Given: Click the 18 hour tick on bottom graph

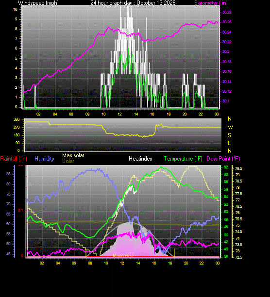Looking at the screenshot, I should point(170,263).
